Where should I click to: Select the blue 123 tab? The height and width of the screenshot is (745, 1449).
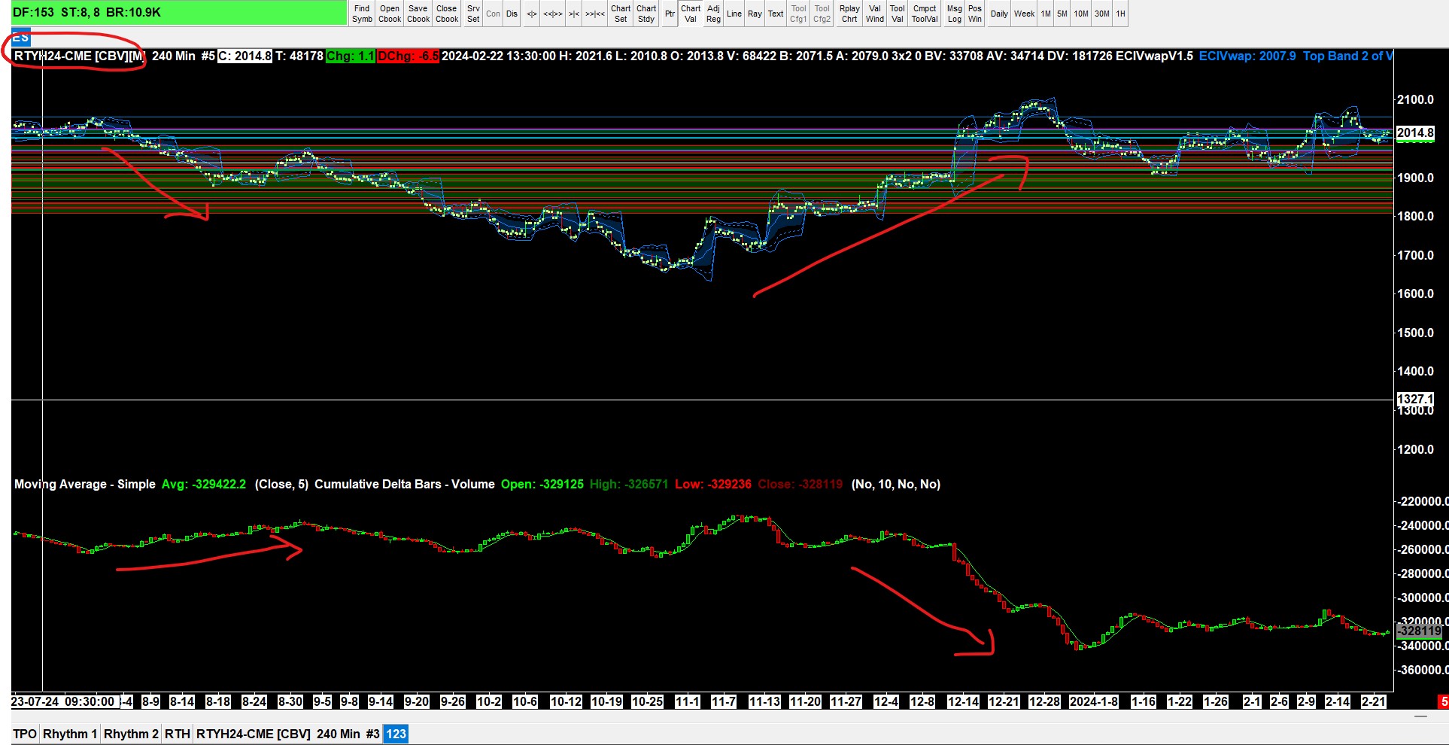point(396,734)
